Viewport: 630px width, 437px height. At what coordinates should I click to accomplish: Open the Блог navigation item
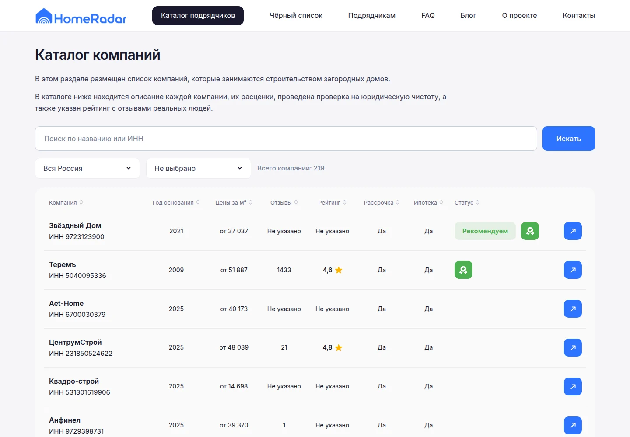468,16
